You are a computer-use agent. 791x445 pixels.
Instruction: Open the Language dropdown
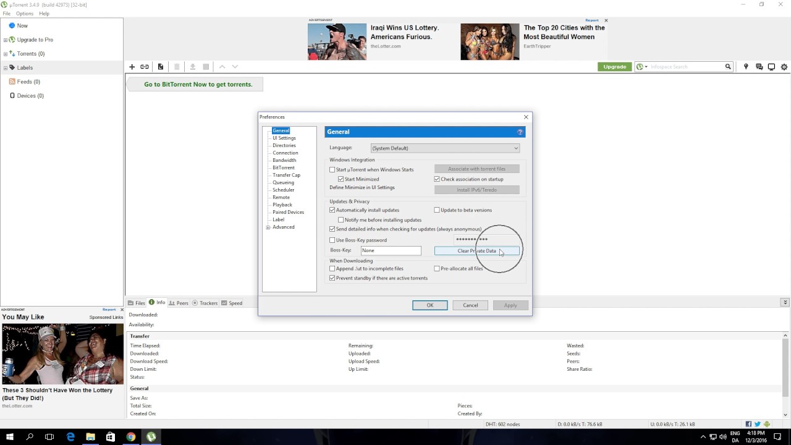coord(445,148)
